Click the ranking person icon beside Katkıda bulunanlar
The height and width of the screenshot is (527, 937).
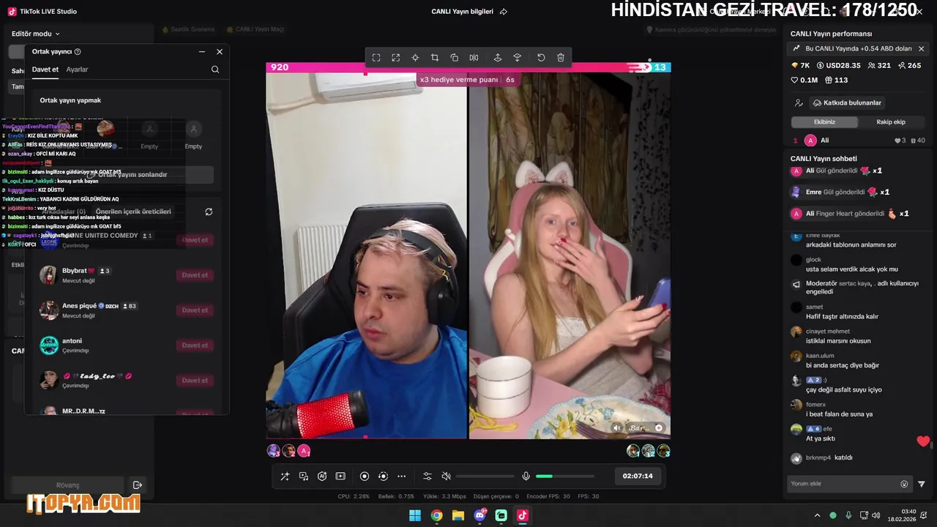(x=799, y=103)
